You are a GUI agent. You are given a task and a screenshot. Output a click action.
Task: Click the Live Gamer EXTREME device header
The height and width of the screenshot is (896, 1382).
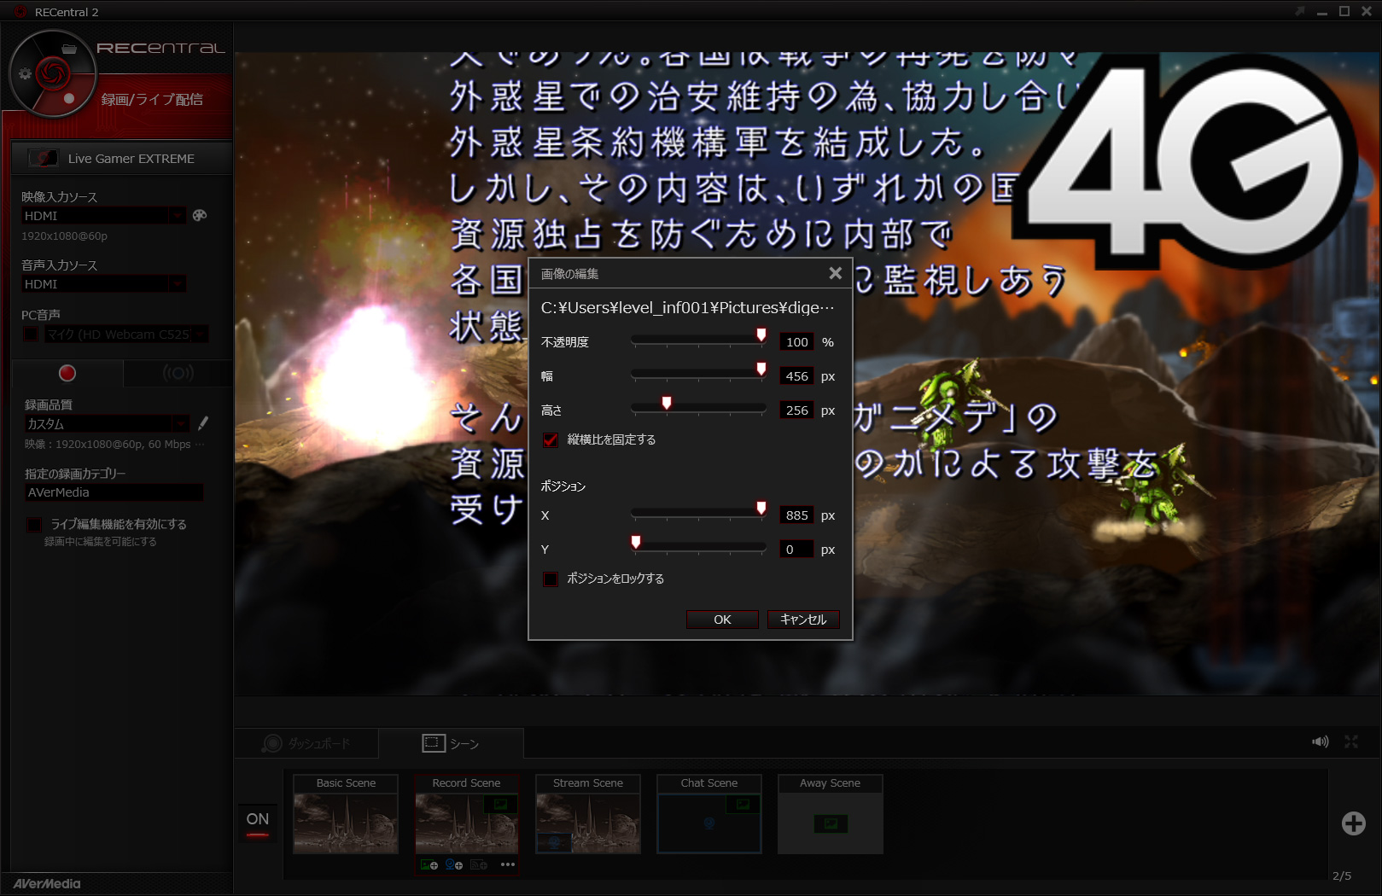click(121, 159)
